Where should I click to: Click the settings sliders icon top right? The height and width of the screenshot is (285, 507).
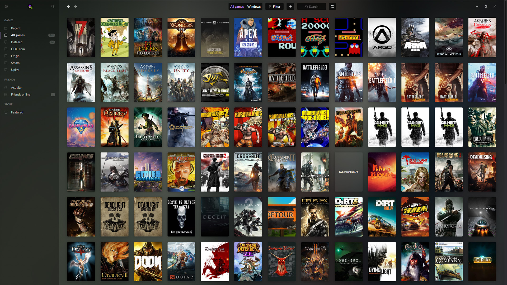pyautogui.click(x=332, y=6)
